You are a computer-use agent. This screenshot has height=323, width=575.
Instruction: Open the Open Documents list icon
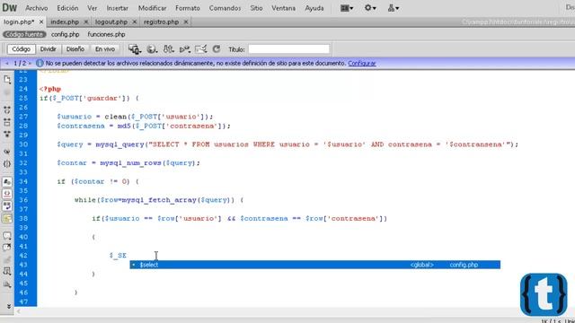pos(7,80)
